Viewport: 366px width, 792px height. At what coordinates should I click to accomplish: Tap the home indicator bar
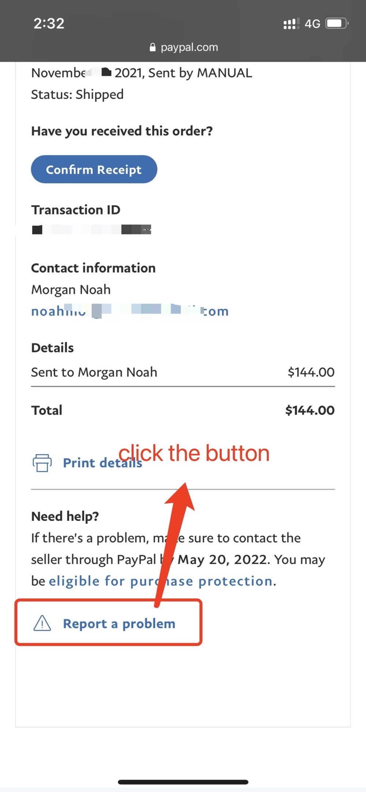click(x=183, y=782)
